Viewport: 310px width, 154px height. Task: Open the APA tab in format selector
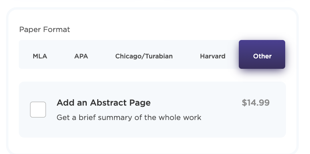tap(81, 56)
